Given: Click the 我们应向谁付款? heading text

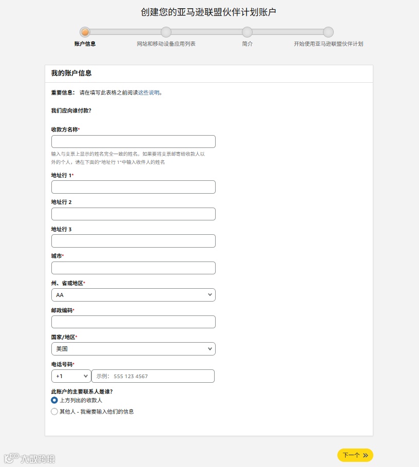Looking at the screenshot, I should click(x=71, y=110).
